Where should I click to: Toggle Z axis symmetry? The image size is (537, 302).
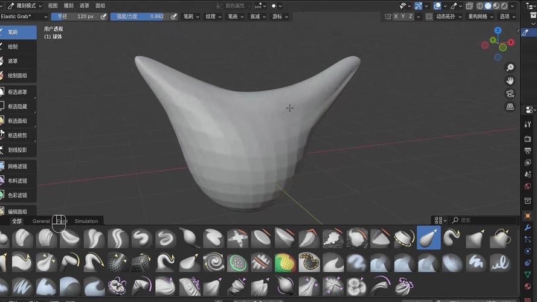410,16
